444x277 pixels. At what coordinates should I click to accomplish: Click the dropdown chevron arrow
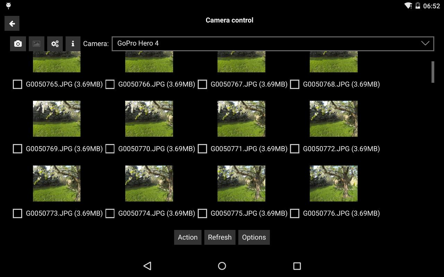tap(425, 43)
